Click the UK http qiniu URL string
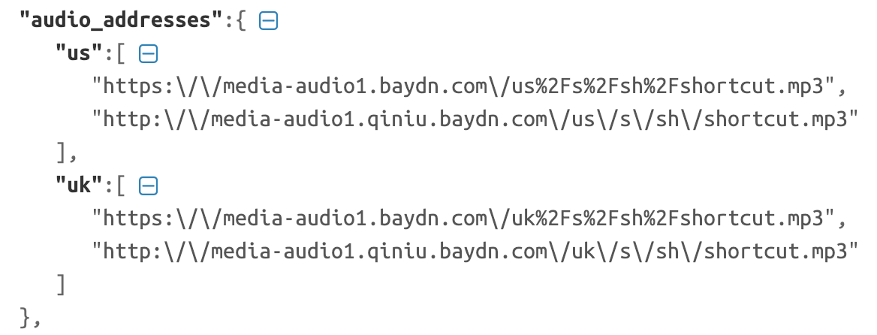Viewport: 877px width, 335px height. click(x=474, y=252)
